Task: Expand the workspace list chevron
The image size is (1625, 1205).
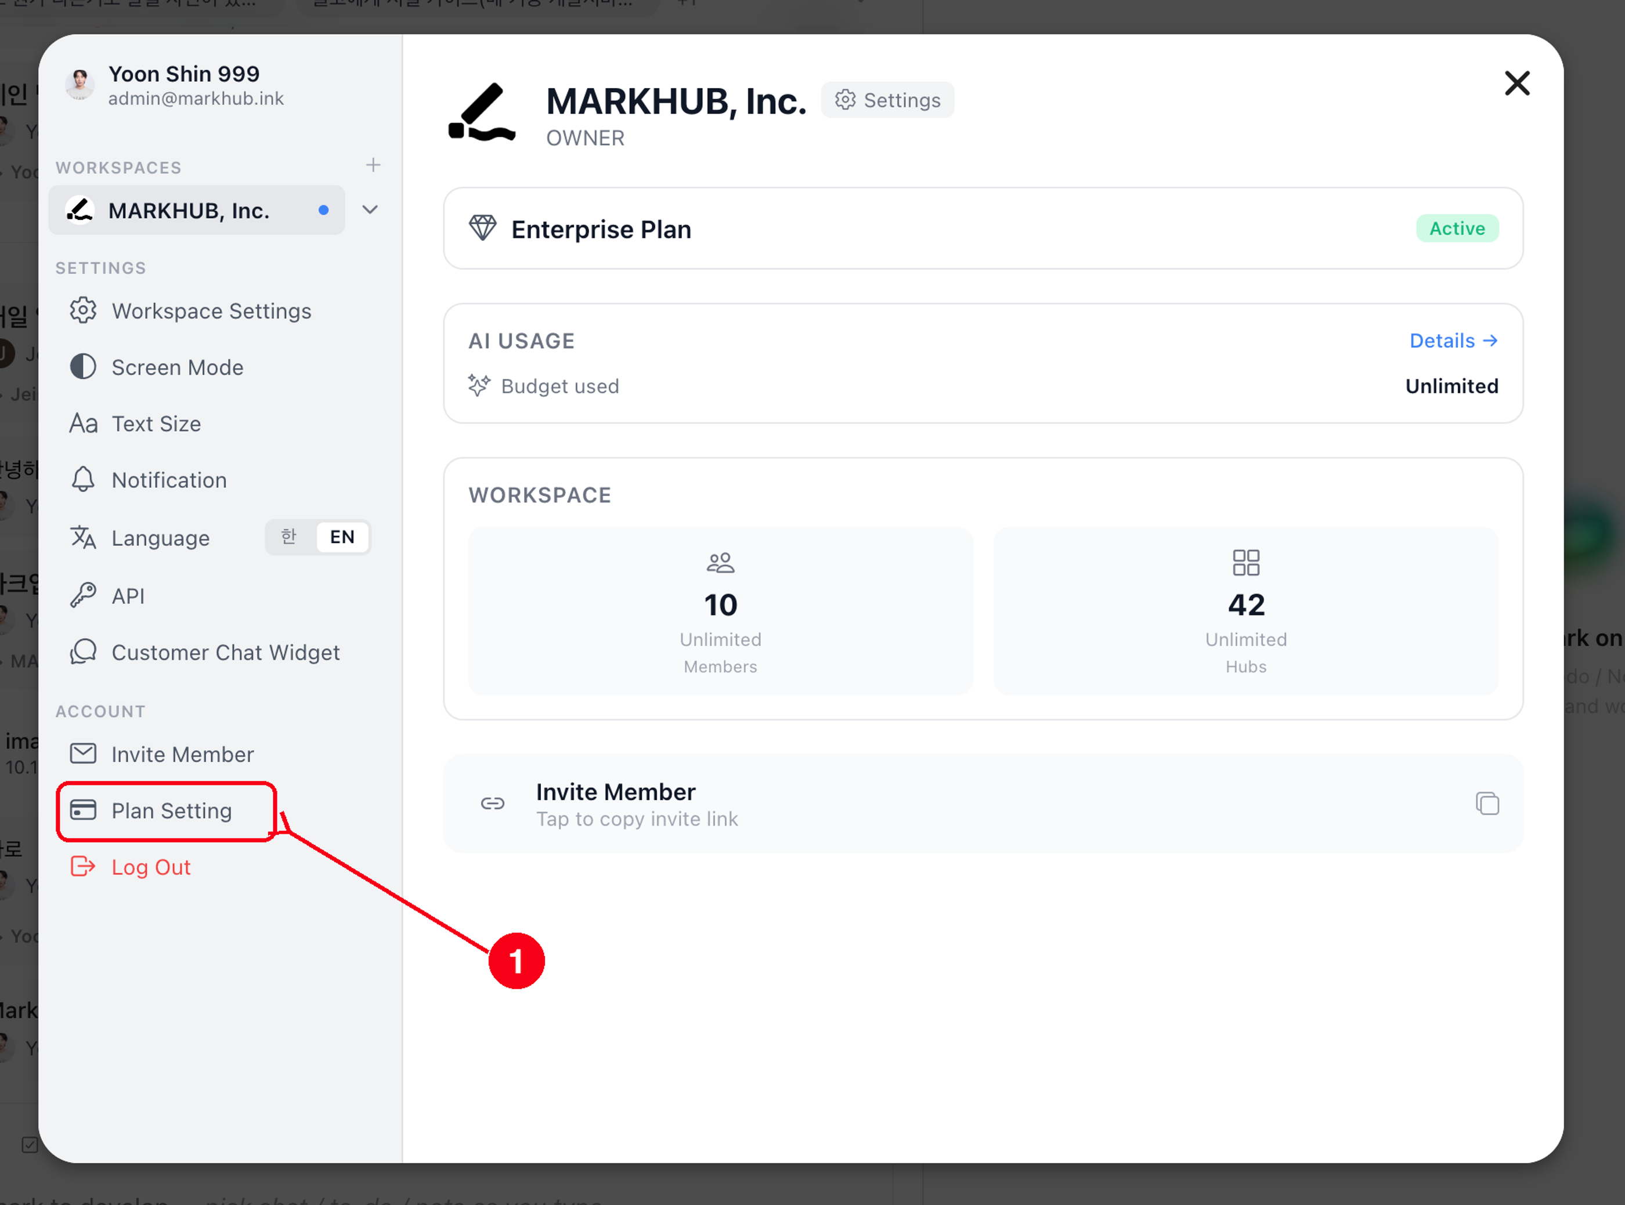Action: click(370, 210)
